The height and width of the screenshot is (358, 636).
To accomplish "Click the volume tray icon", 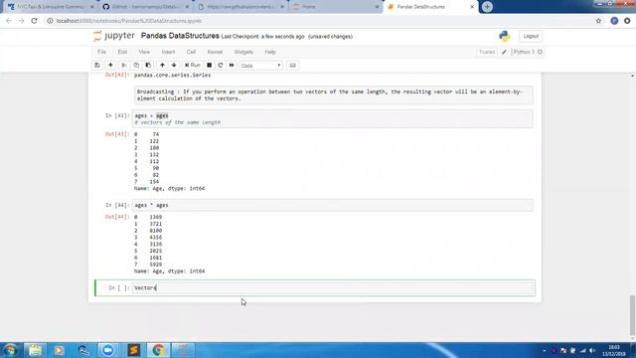I will (592, 350).
